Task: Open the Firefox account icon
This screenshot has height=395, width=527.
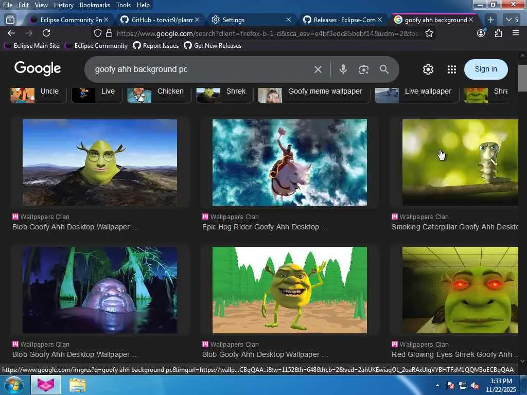Action: 481,33
